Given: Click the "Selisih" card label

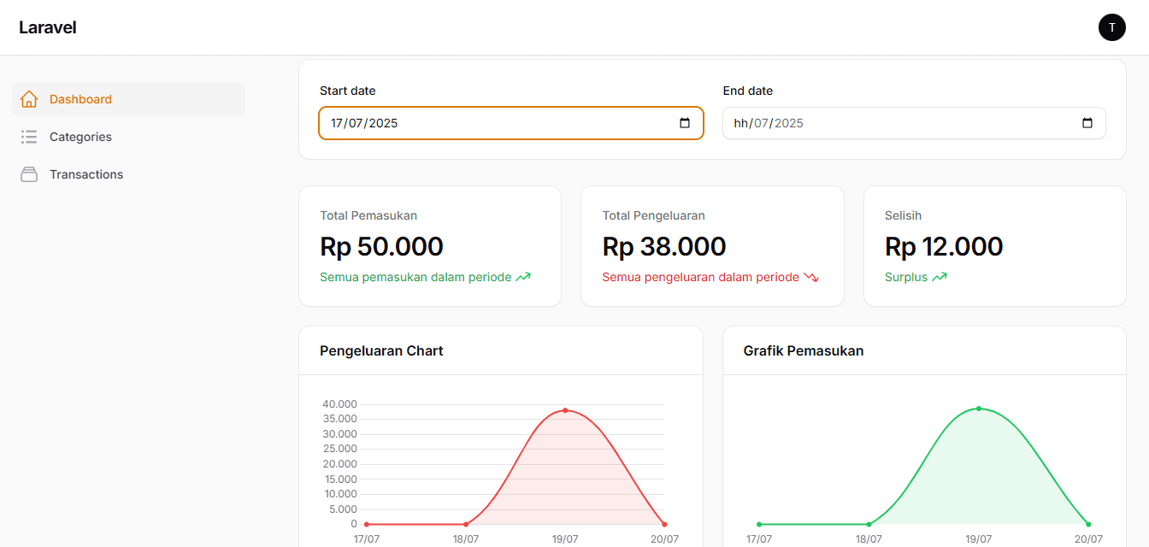Looking at the screenshot, I should click(x=904, y=215).
